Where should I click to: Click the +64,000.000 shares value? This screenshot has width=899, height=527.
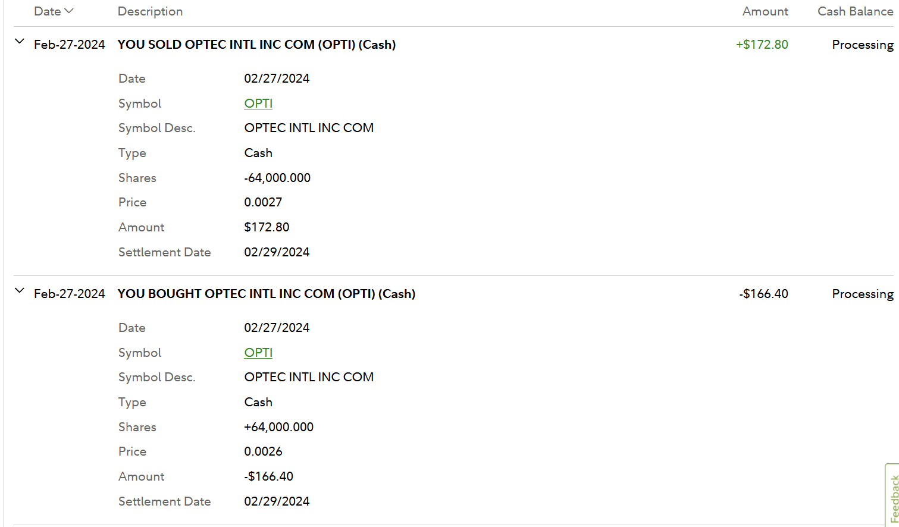coord(278,427)
